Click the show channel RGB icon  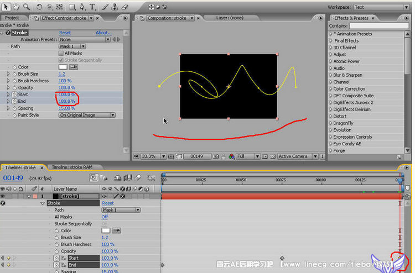point(232,156)
